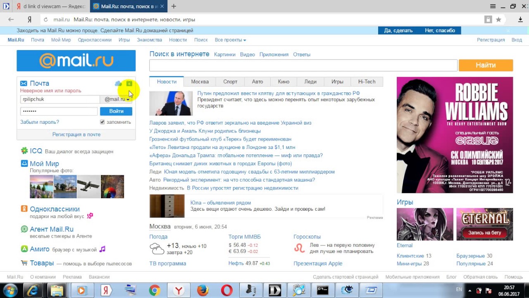Read news about Джордж и Амаль Клуни
This screenshot has height=298, width=529.
coord(205,131)
